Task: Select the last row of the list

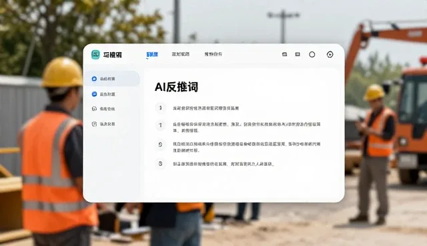Action: [215, 164]
